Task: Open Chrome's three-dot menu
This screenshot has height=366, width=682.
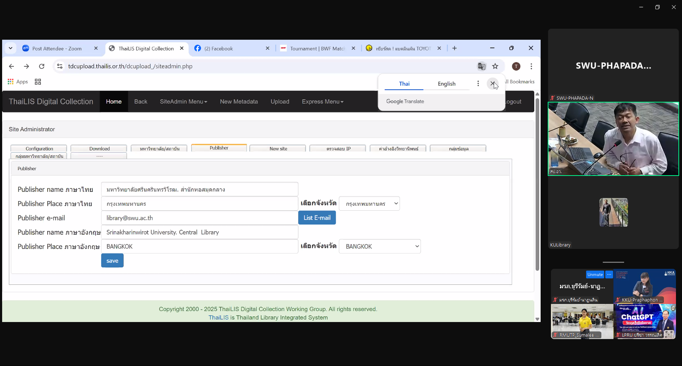Action: [x=531, y=66]
